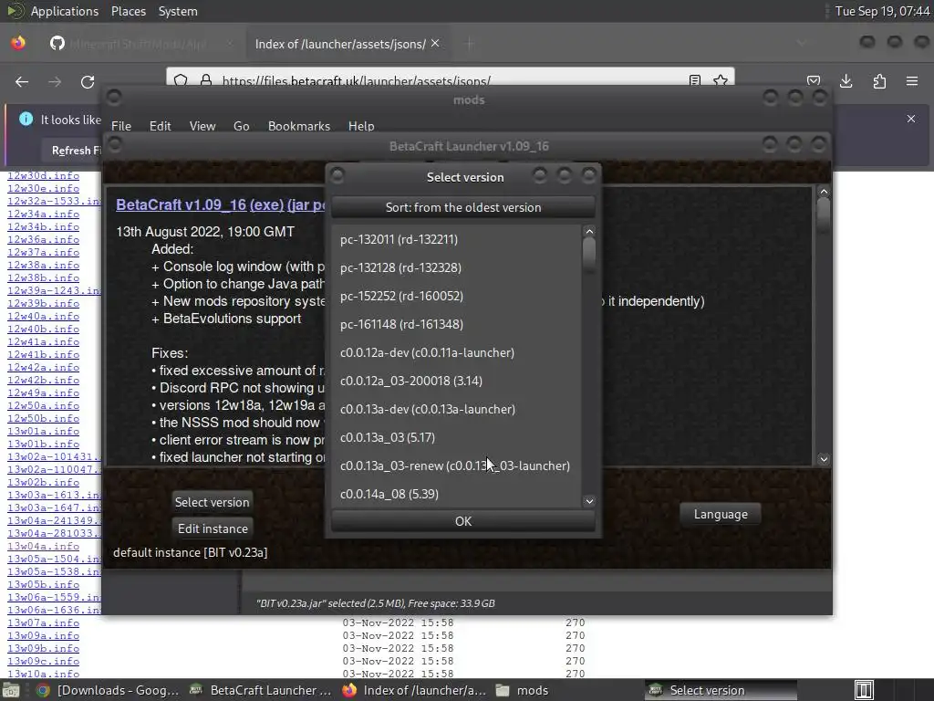
Task: Open Help menu in mods window
Action: tap(361, 126)
